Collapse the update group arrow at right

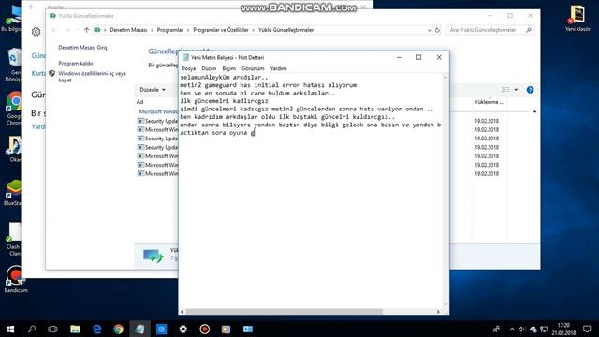534,111
